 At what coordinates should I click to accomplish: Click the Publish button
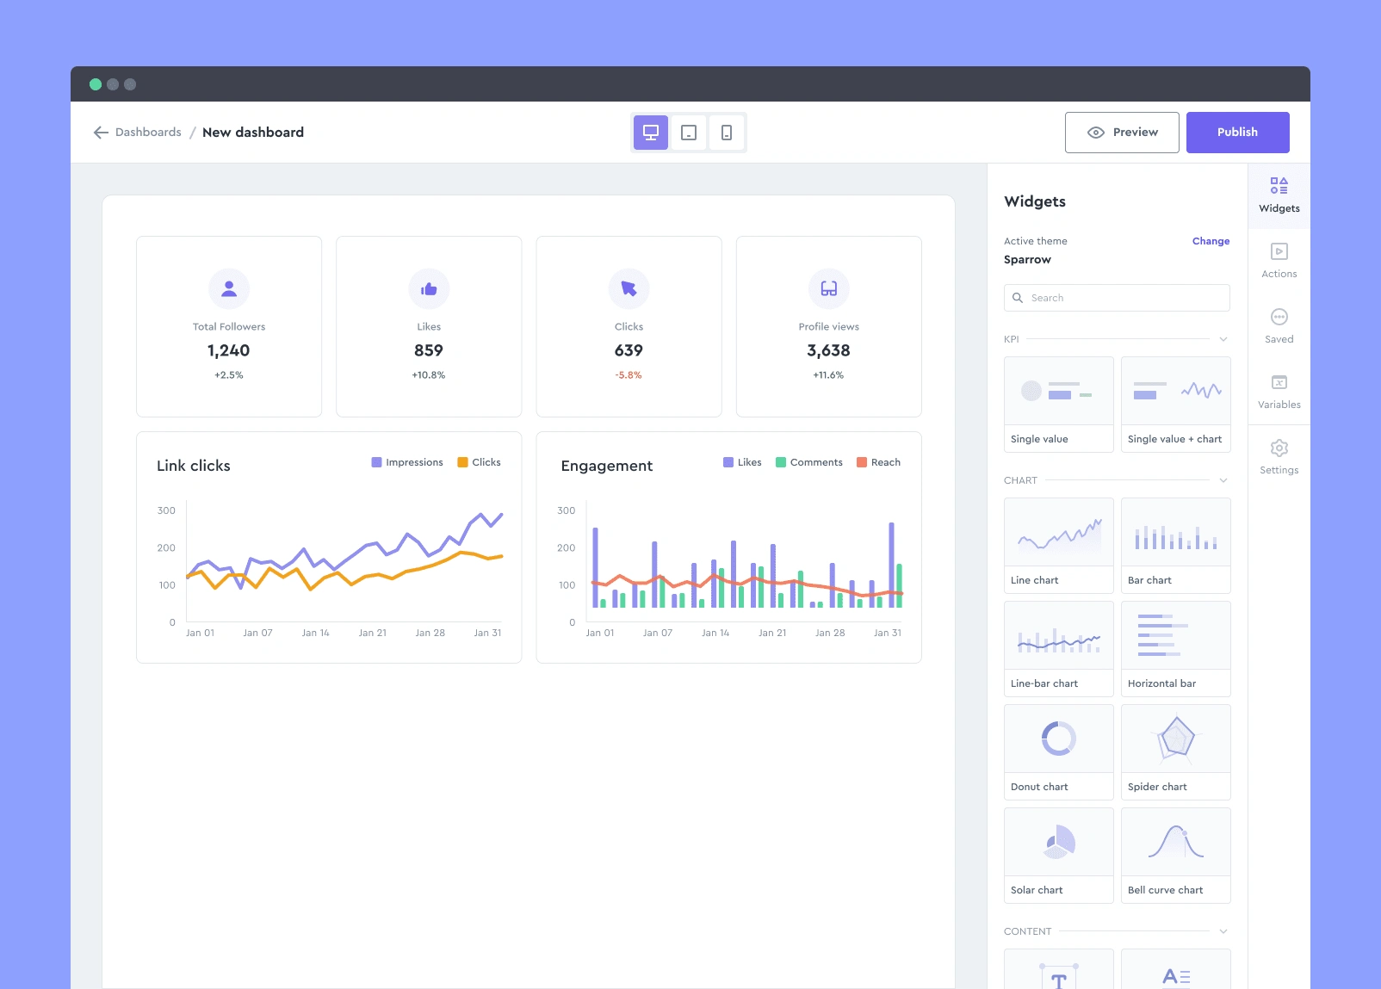[1238, 133]
